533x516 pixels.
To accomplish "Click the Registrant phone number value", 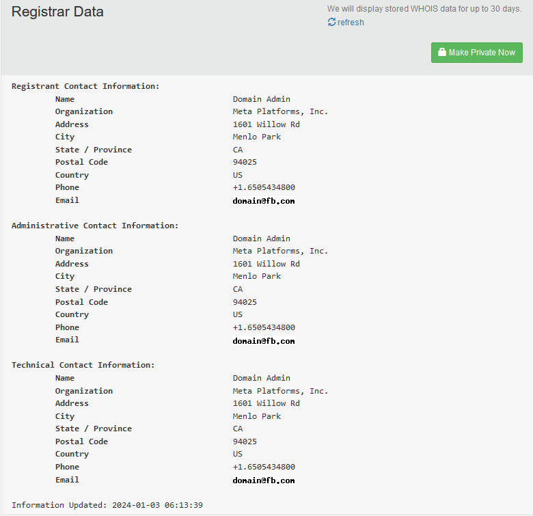I will click(x=264, y=187).
